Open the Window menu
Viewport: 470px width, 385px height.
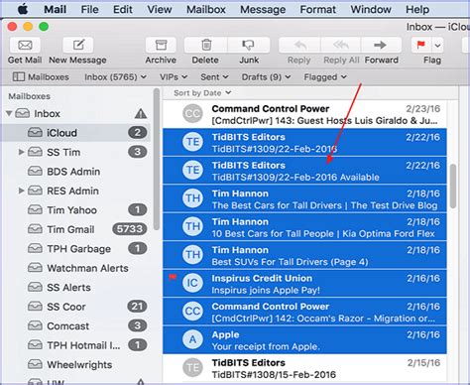(371, 9)
